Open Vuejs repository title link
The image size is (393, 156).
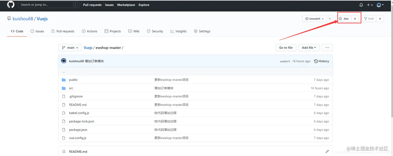[x=42, y=19]
